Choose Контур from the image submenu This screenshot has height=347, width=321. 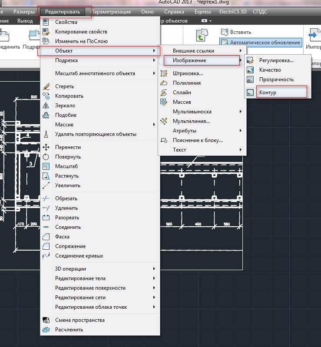[268, 93]
